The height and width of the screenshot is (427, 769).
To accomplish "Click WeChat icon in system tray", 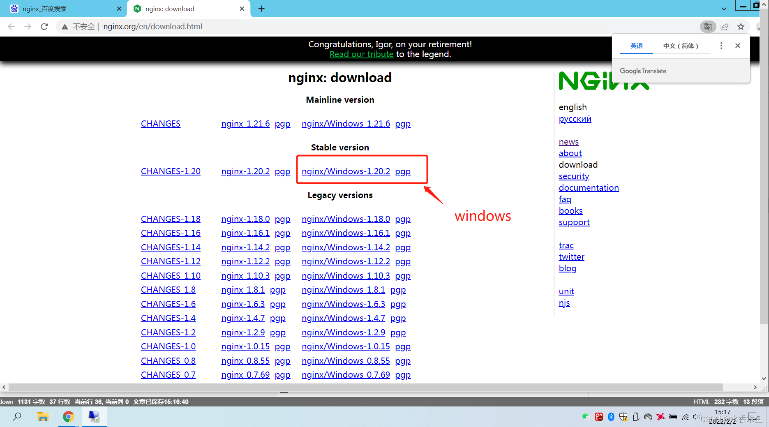I will tap(586, 417).
